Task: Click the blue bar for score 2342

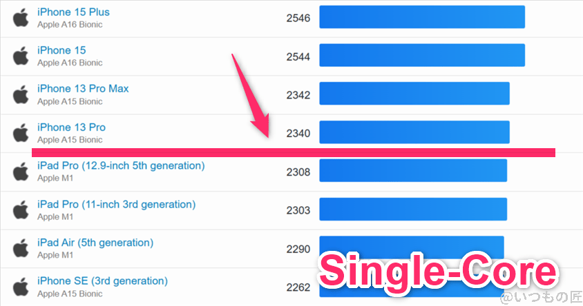Action: [x=414, y=94]
